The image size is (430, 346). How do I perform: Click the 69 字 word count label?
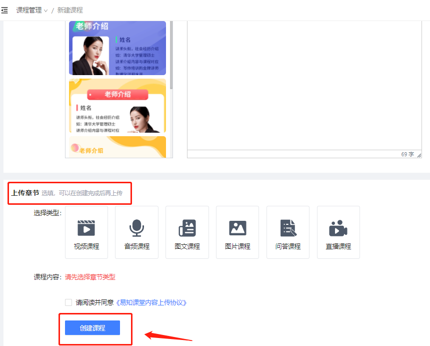click(407, 154)
